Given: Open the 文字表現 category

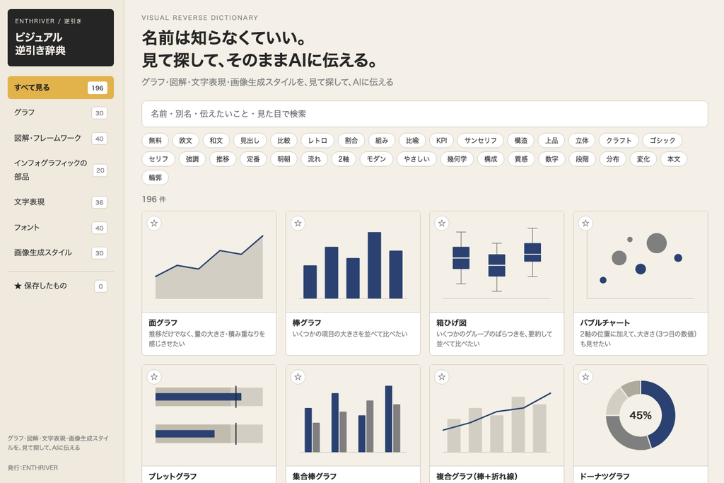Looking at the screenshot, I should [x=61, y=202].
